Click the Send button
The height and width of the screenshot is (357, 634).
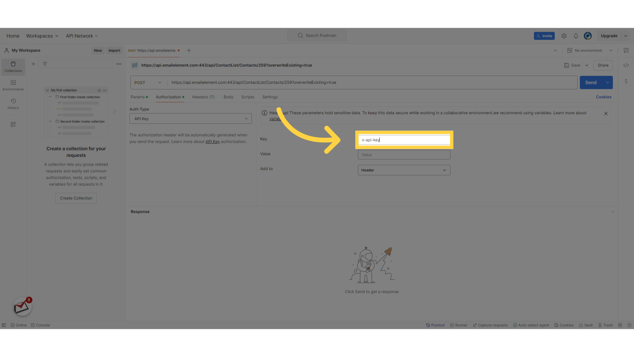coord(591,83)
